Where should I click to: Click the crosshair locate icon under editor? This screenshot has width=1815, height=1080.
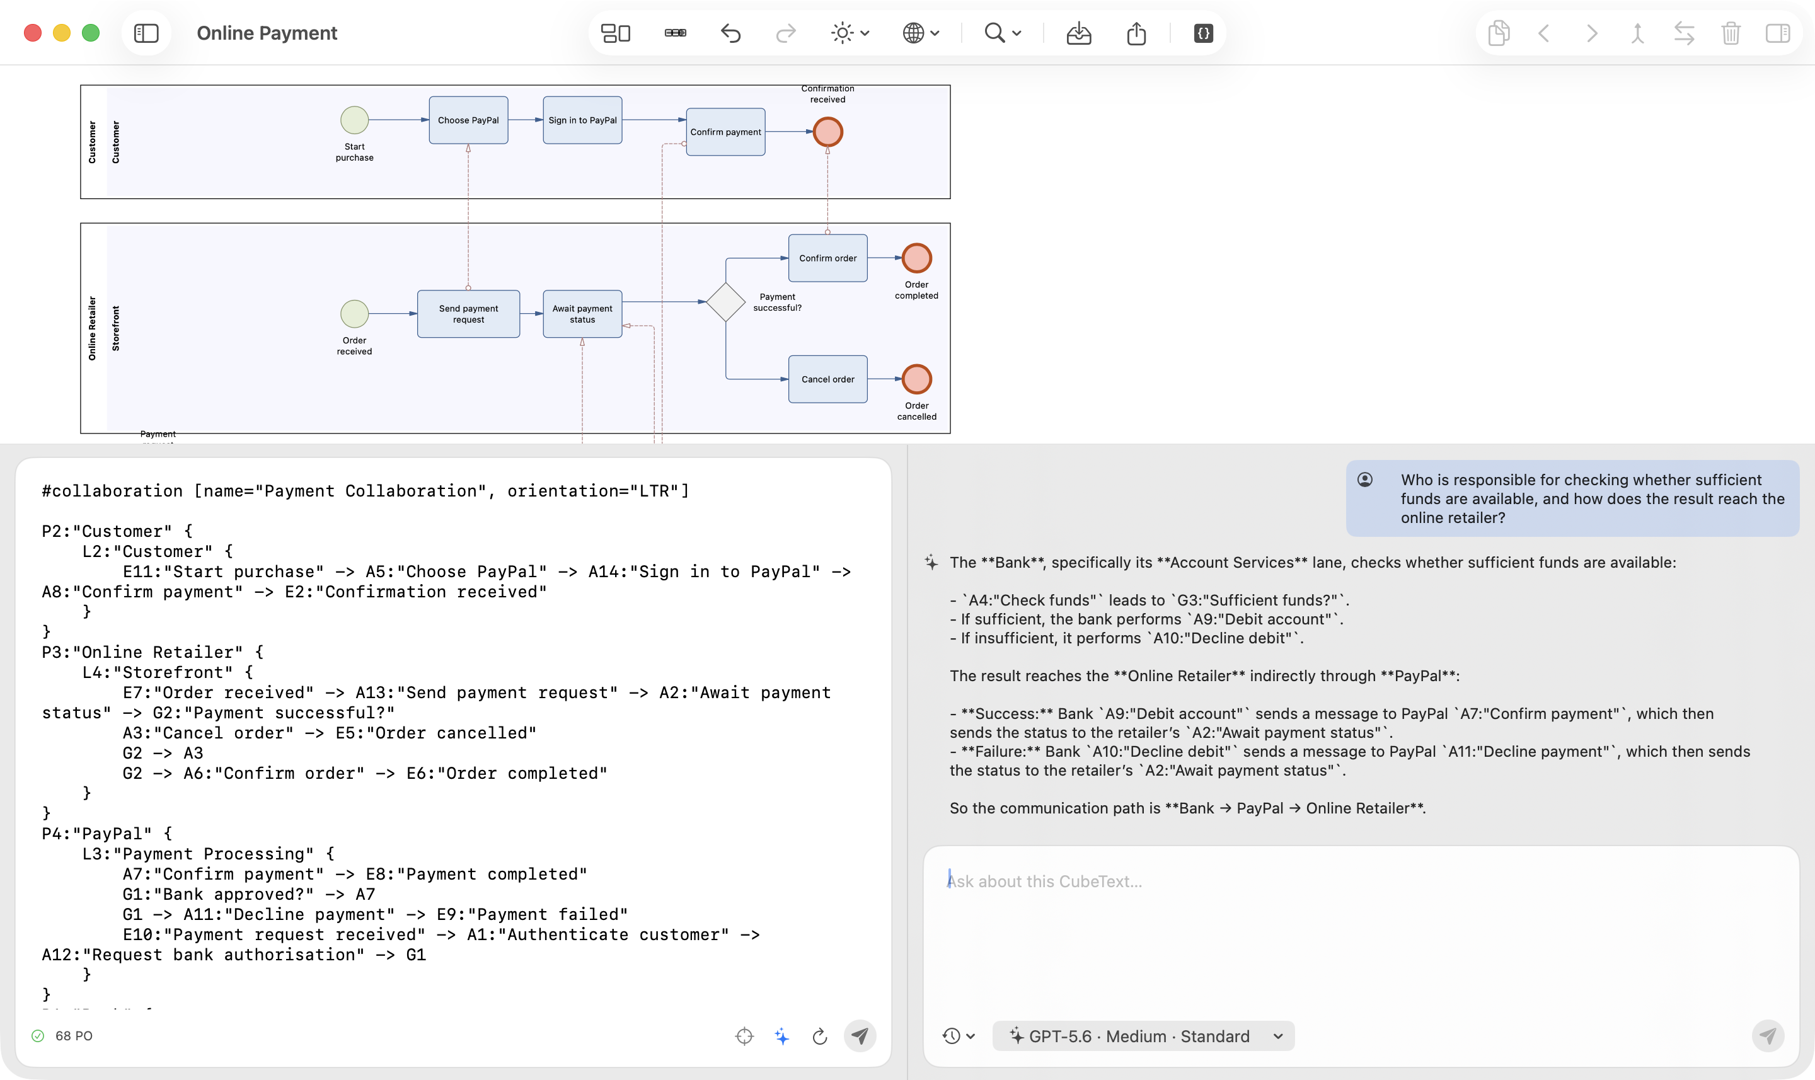[x=744, y=1036]
